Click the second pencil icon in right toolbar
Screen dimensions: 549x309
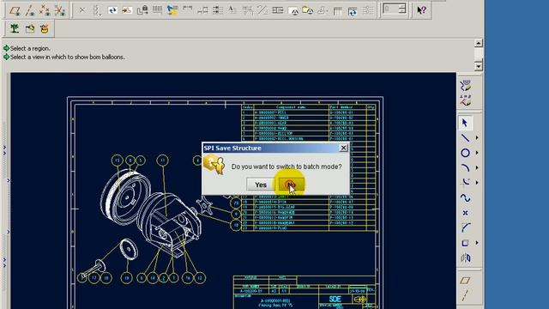465,100
